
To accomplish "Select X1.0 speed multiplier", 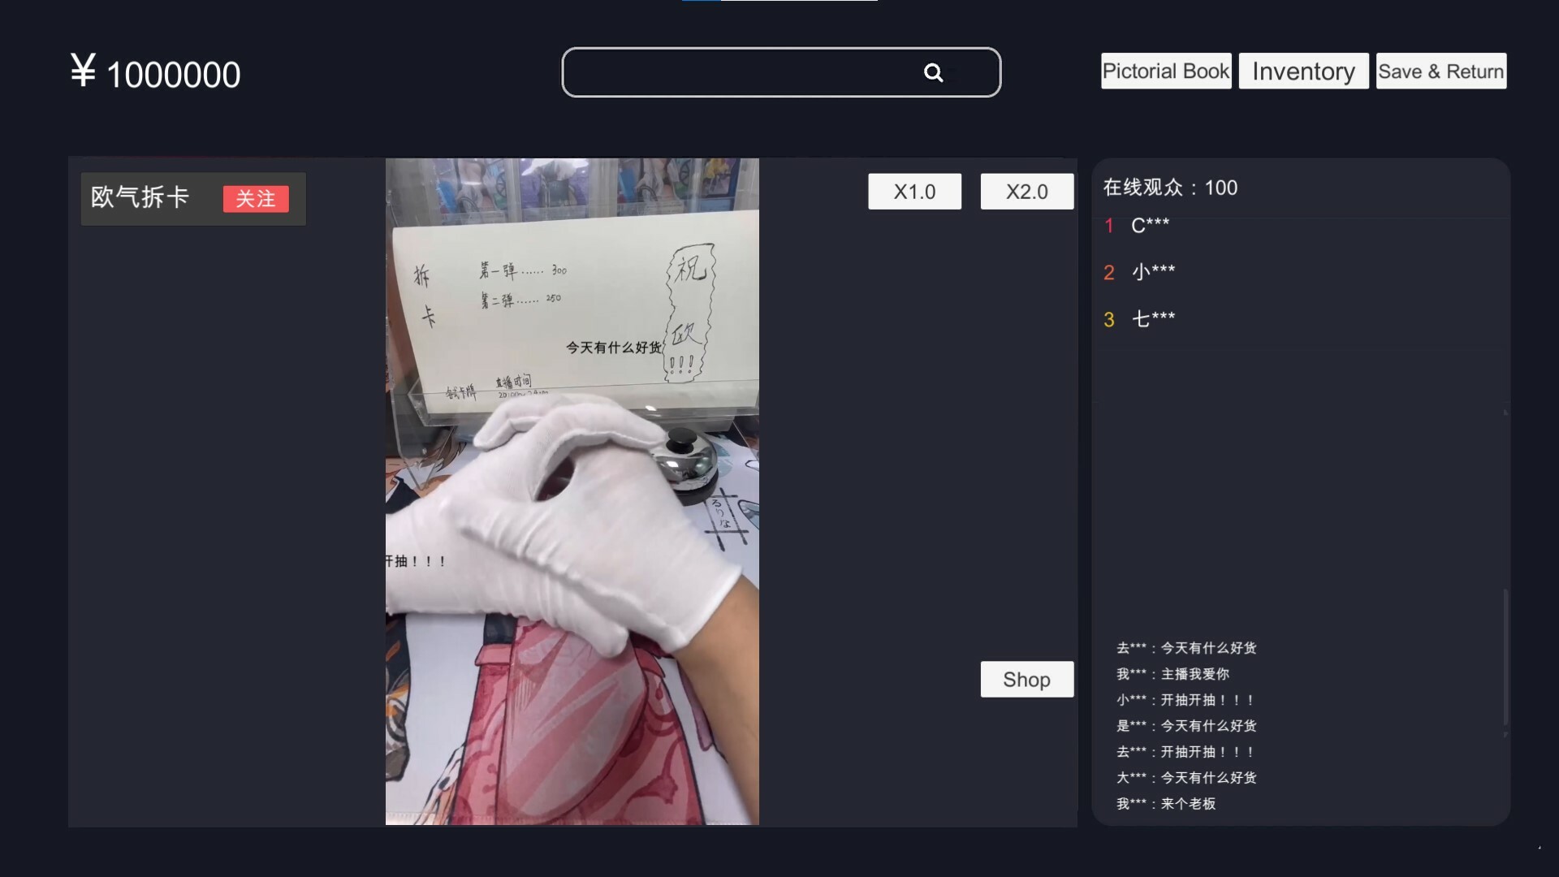I will (914, 192).
